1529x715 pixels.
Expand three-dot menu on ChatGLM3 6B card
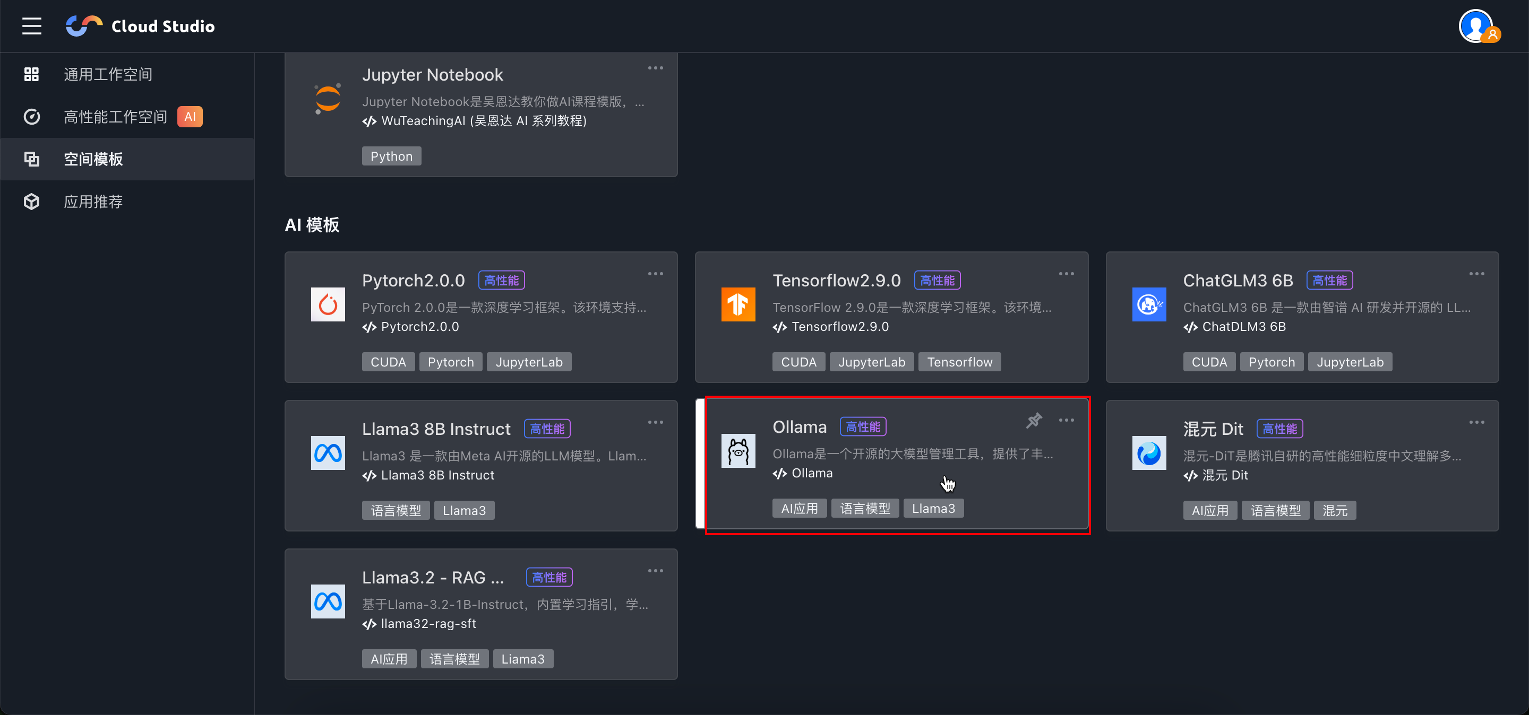coord(1476,274)
